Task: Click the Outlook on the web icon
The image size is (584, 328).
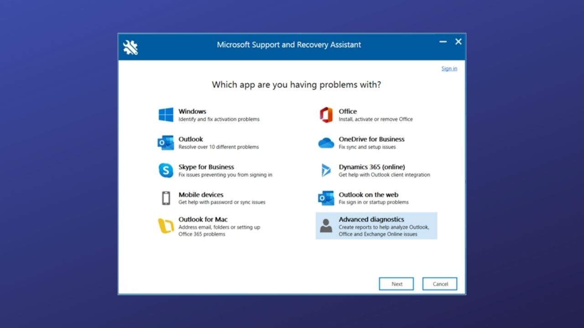Action: (x=326, y=198)
